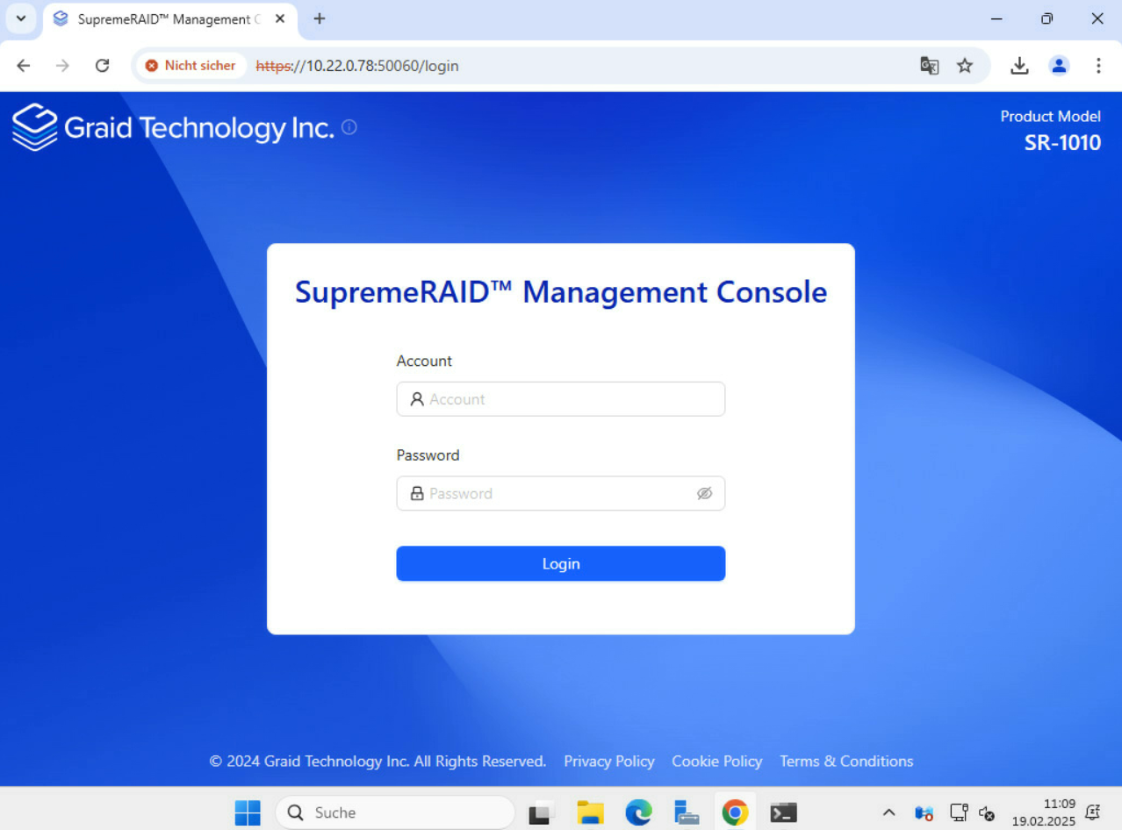Click the Graid Technology logo
Image resolution: width=1122 pixels, height=830 pixels.
click(173, 127)
